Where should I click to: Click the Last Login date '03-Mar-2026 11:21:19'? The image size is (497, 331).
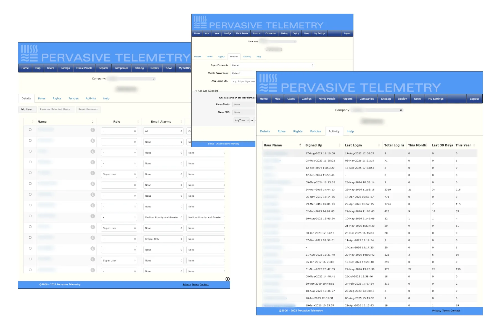coord(359,161)
